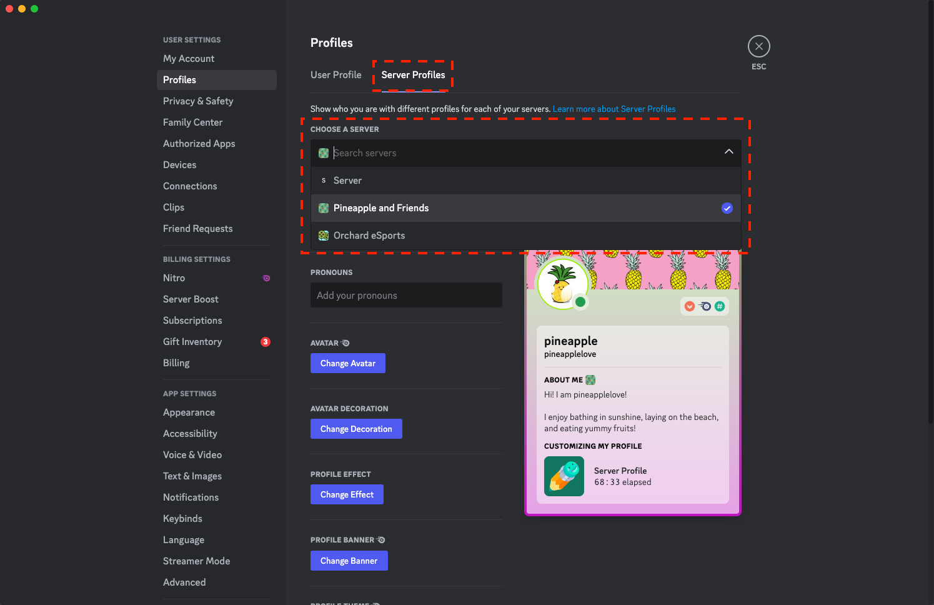Viewport: 934px width, 605px height.
Task: Open Voice & Video settings
Action: click(x=216, y=455)
